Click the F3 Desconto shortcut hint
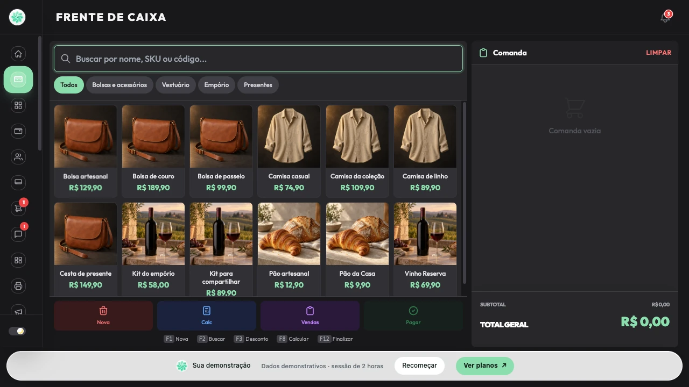 pos(251,339)
